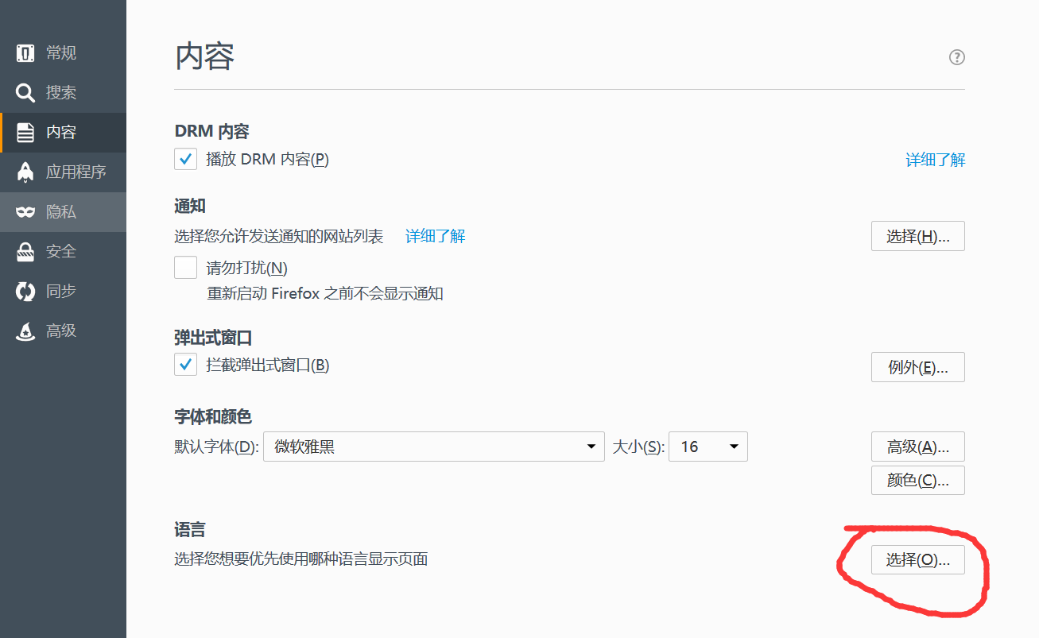1039x638 pixels.
Task: Click the 搜索 magnifier icon in sidebar
Action: click(x=25, y=93)
